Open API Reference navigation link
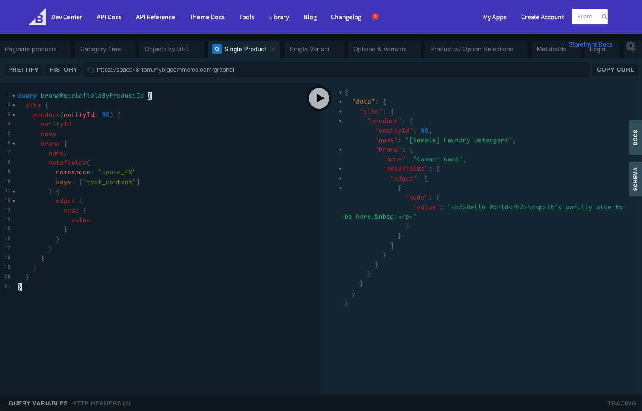 [x=155, y=17]
